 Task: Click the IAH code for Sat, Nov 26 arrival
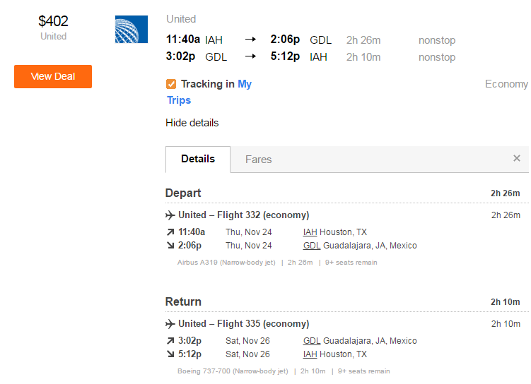click(x=310, y=354)
